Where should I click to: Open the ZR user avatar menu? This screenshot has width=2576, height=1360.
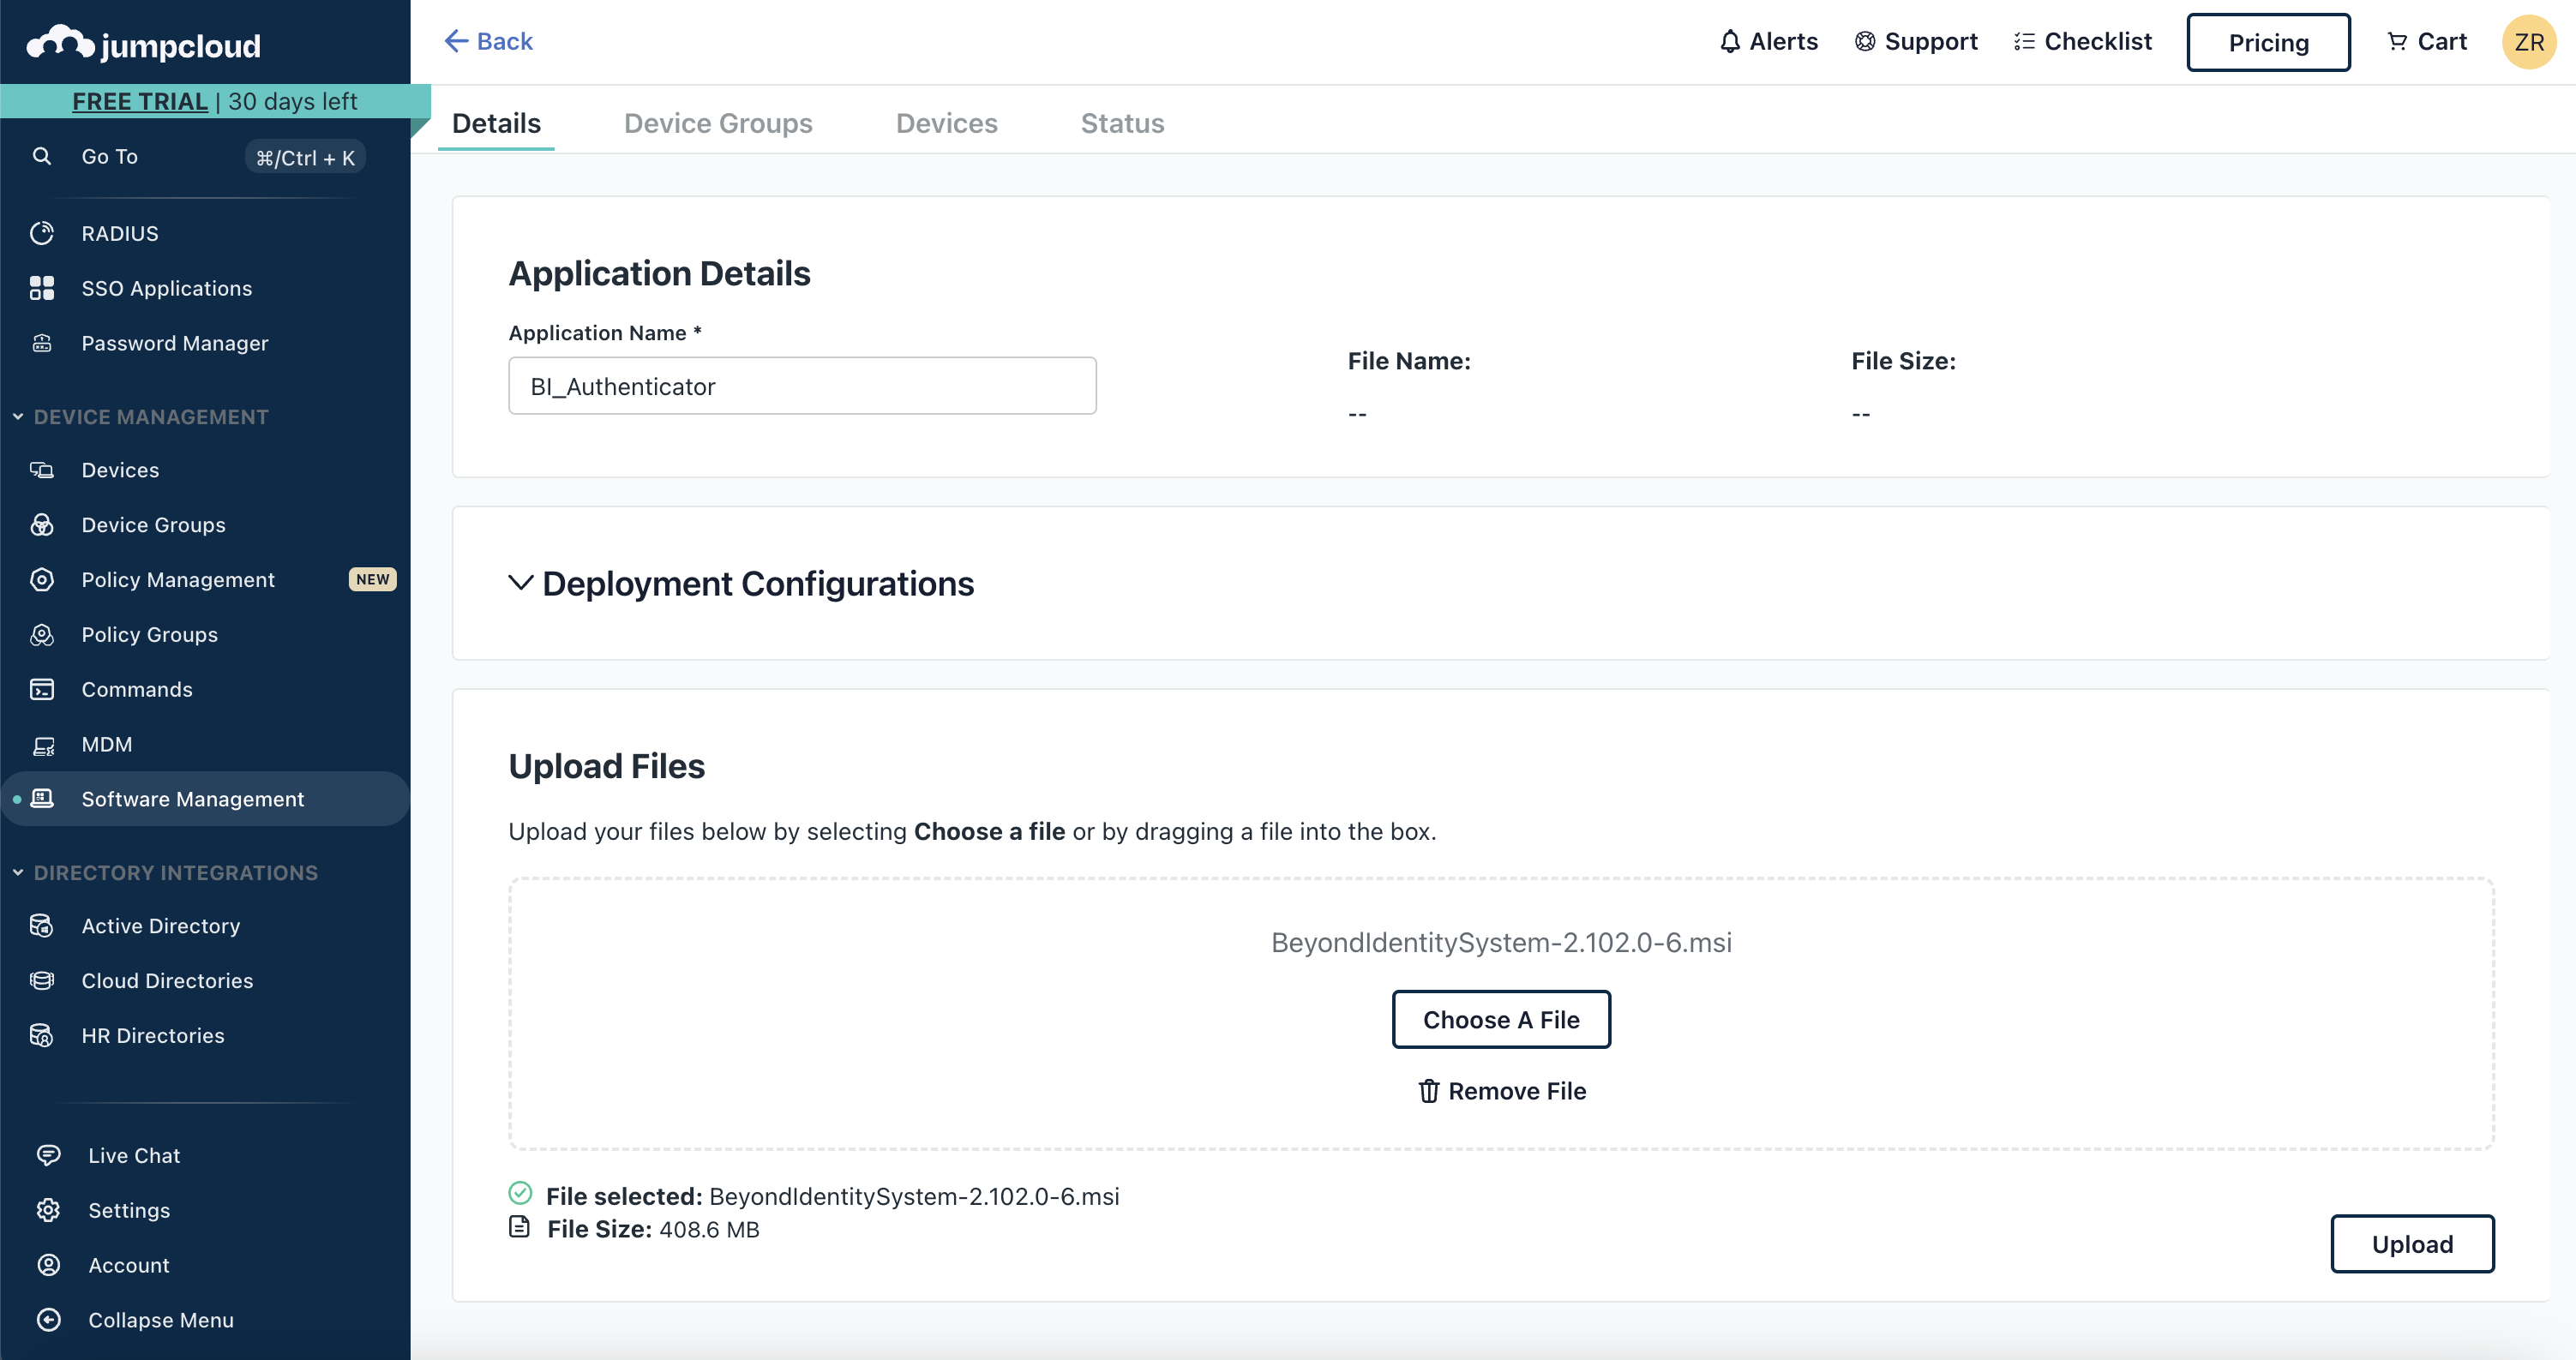point(2529,42)
